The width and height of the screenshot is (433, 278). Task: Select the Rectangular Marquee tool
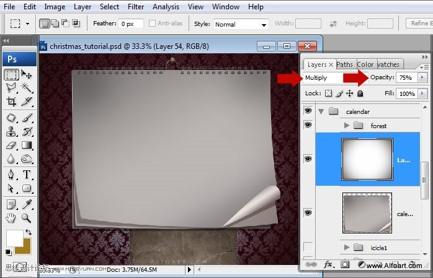(x=11, y=74)
